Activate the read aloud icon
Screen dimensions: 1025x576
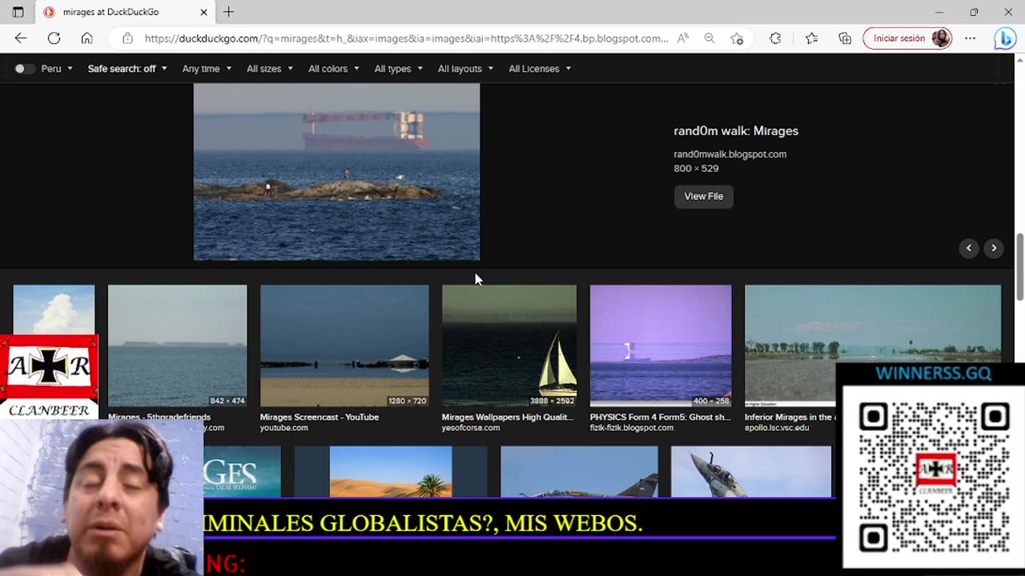683,38
